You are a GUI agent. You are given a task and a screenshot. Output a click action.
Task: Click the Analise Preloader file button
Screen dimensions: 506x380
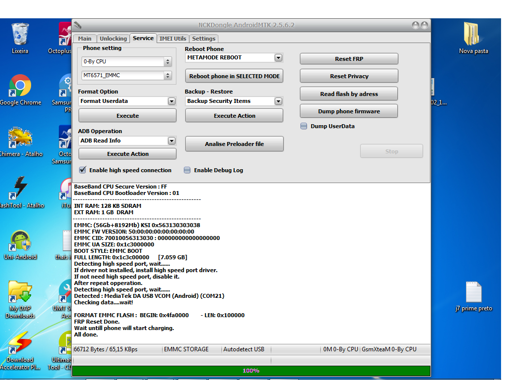click(x=234, y=144)
